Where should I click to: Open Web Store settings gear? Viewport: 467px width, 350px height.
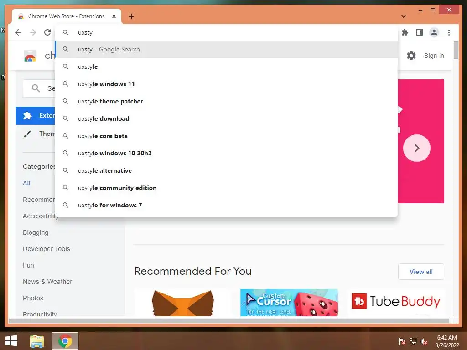coord(411,55)
